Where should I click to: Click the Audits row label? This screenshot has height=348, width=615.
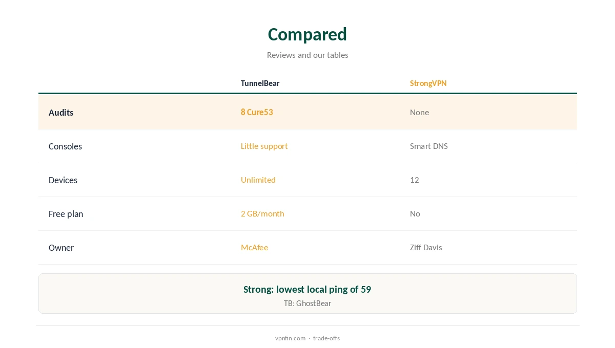[x=61, y=113]
